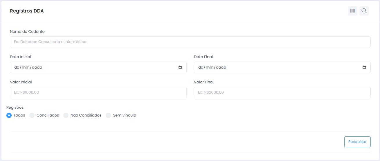Focus the Nome do Cedente text field
Viewport: 380px width, 161px height.
coord(190,42)
